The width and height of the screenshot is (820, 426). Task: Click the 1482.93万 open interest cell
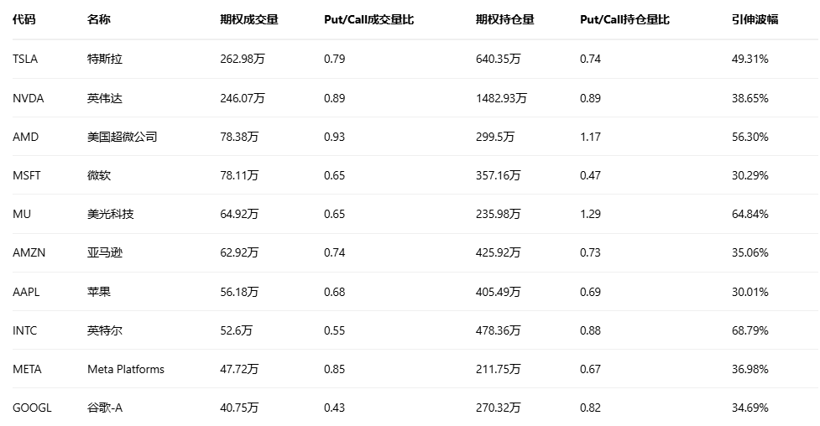501,98
